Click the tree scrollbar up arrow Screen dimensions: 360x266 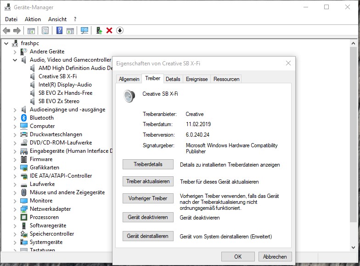point(354,43)
